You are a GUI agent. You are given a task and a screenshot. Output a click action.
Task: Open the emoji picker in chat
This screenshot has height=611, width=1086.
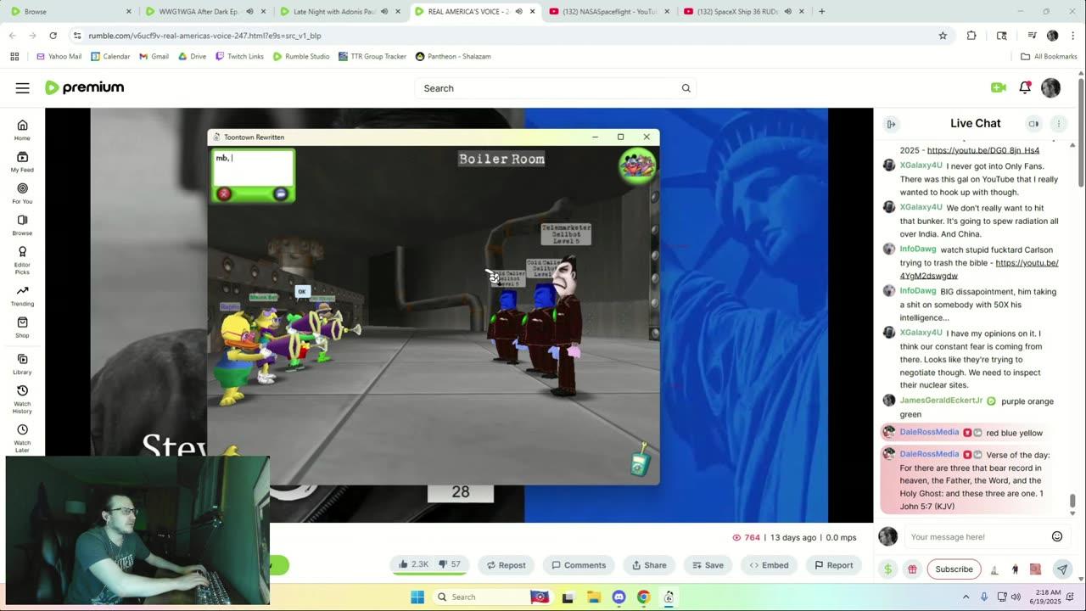click(x=1057, y=536)
